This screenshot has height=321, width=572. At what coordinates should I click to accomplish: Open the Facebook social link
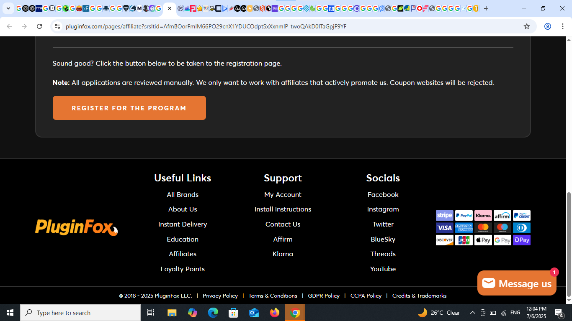383,195
